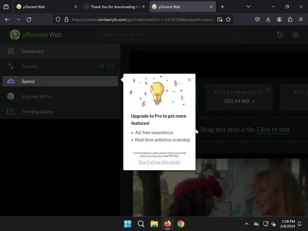Open the Downloads panel
Image resolution: width=308 pixels, height=231 pixels.
[x=268, y=20]
